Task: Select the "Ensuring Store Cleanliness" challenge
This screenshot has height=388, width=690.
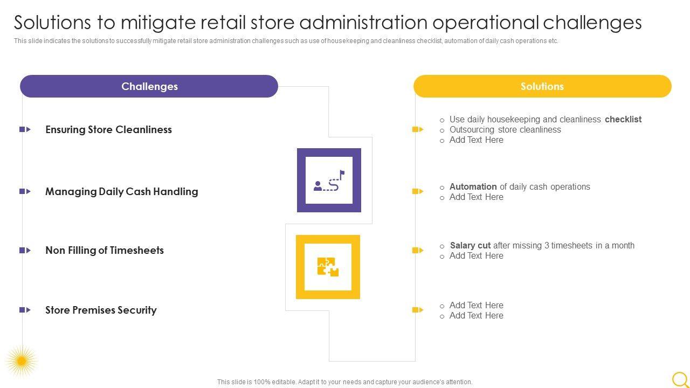Action: coord(108,129)
